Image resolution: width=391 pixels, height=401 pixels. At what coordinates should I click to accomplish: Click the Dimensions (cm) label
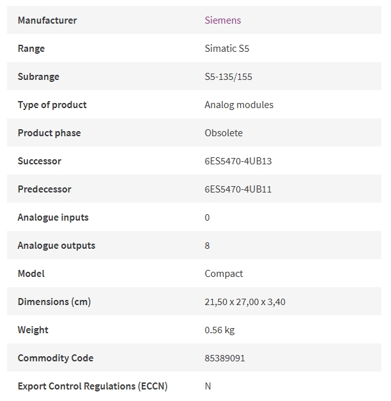(54, 302)
